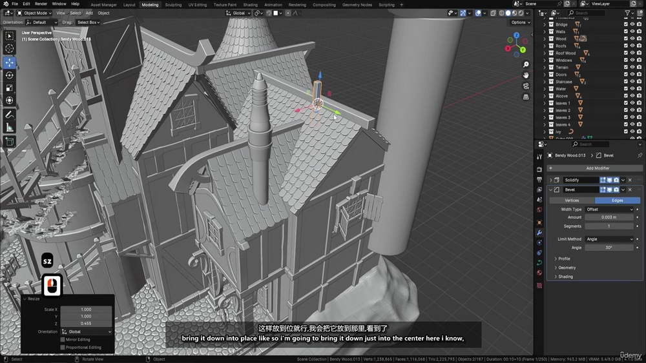Open the Limit Method dropdown
The width and height of the screenshot is (646, 363).
(x=609, y=239)
